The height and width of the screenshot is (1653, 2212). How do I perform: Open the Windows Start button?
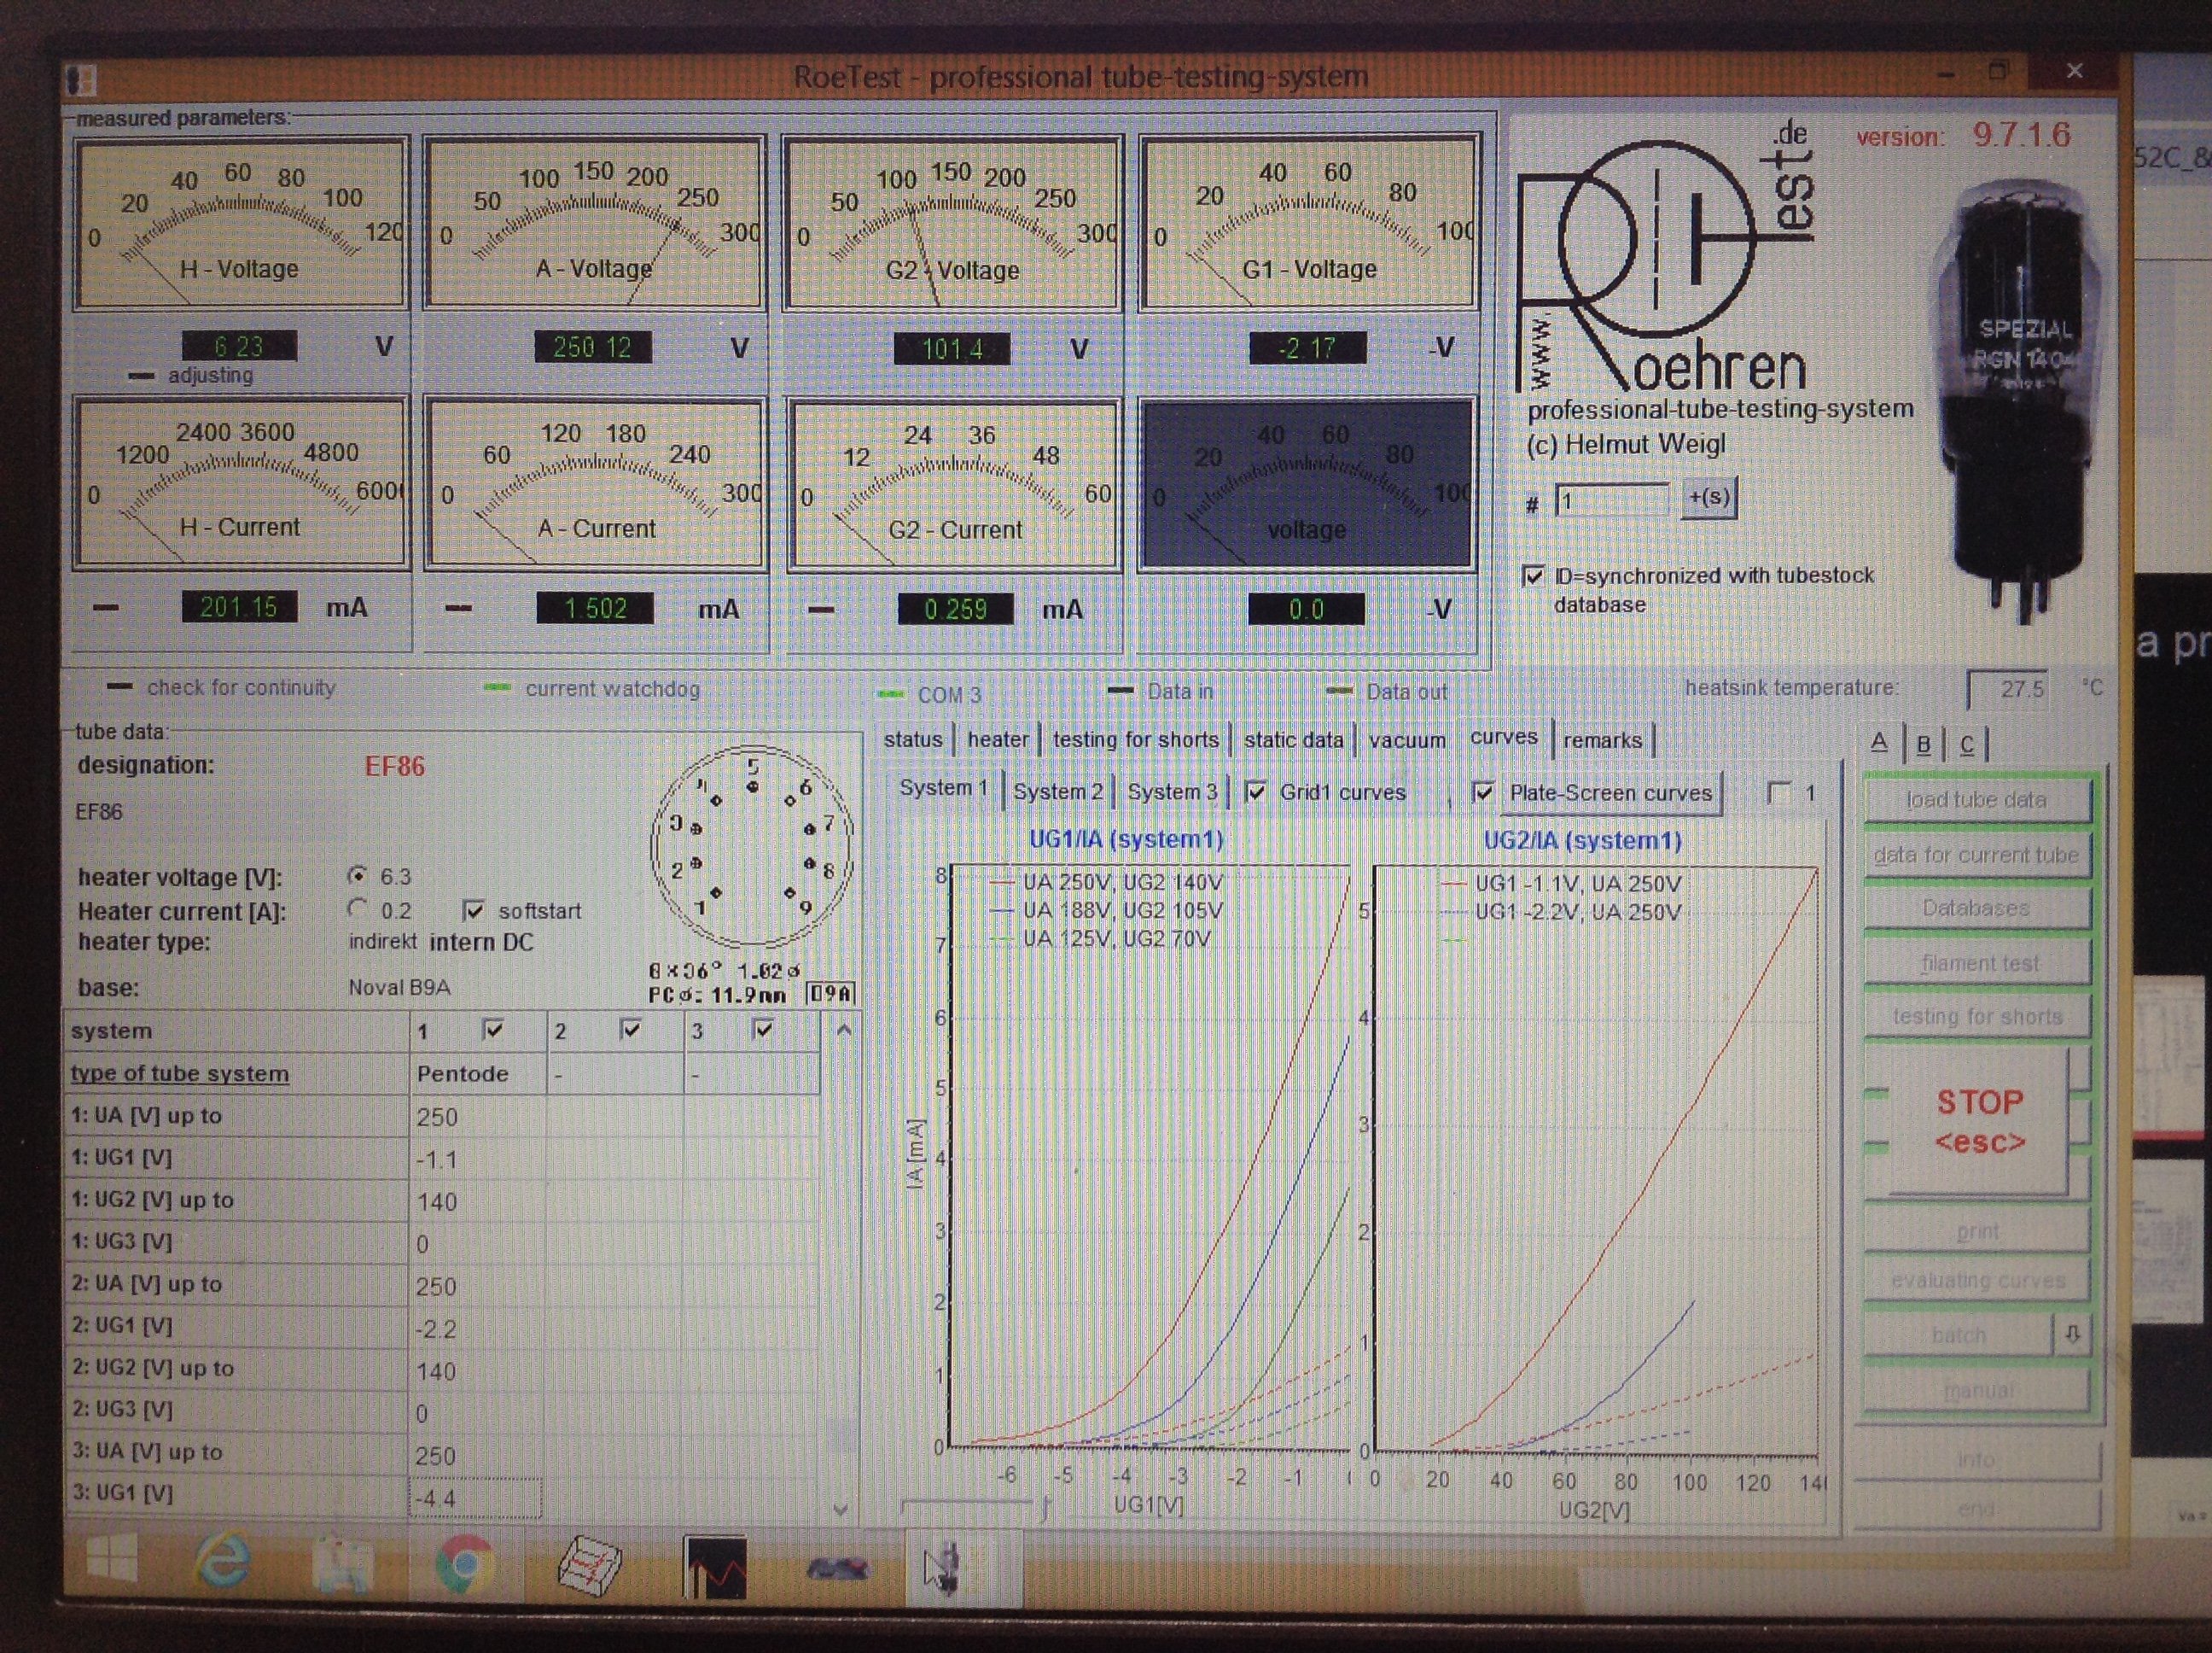click(112, 1560)
